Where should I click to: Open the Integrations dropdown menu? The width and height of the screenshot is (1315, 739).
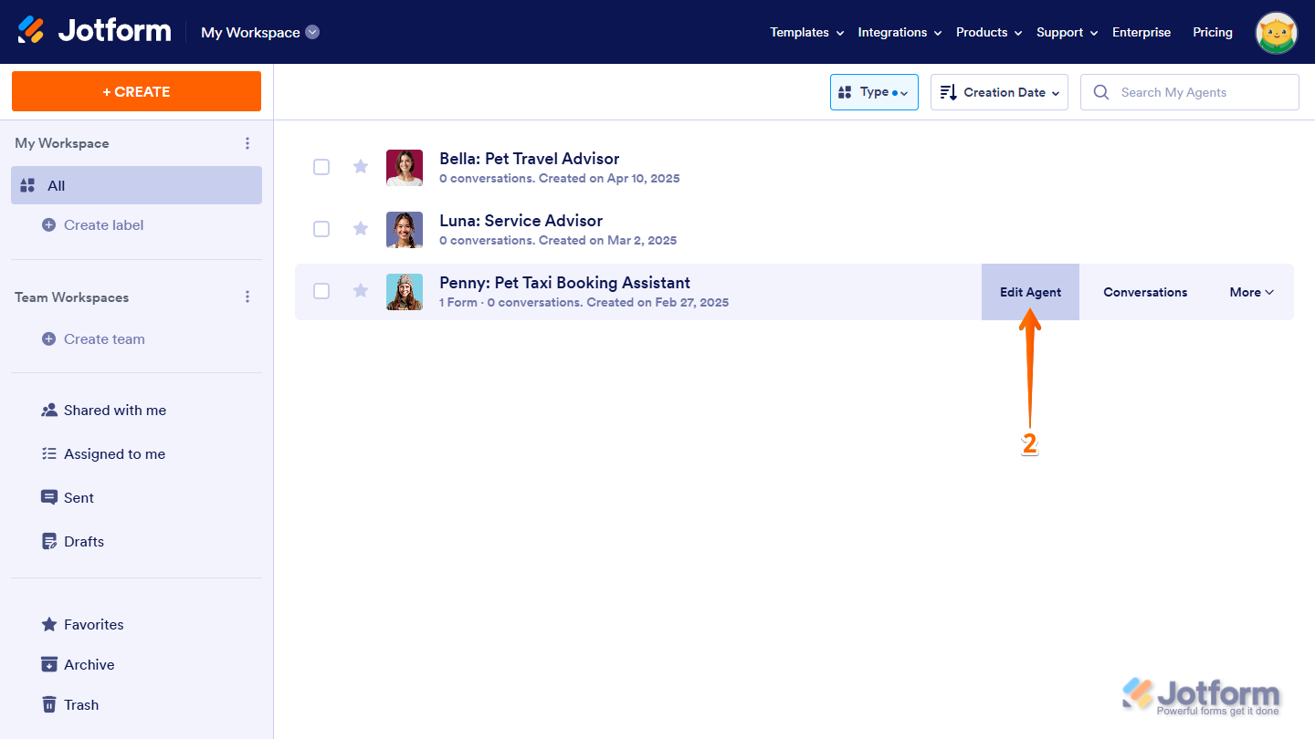[x=899, y=32]
